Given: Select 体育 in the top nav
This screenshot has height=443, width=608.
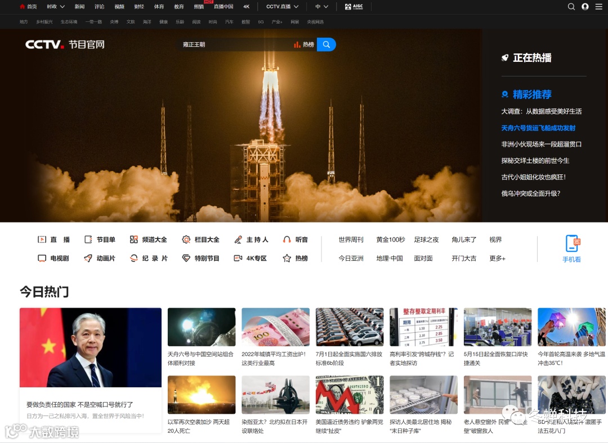Looking at the screenshot, I should coord(159,7).
